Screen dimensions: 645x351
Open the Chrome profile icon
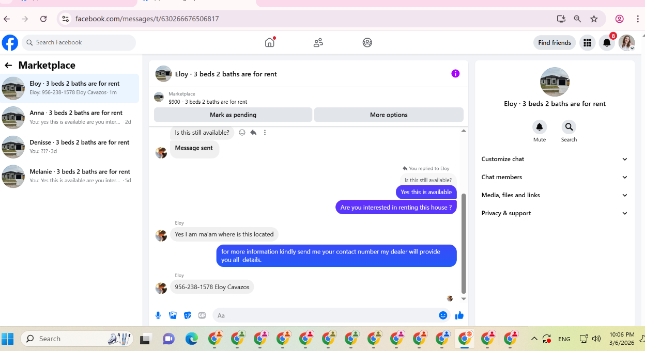click(619, 19)
